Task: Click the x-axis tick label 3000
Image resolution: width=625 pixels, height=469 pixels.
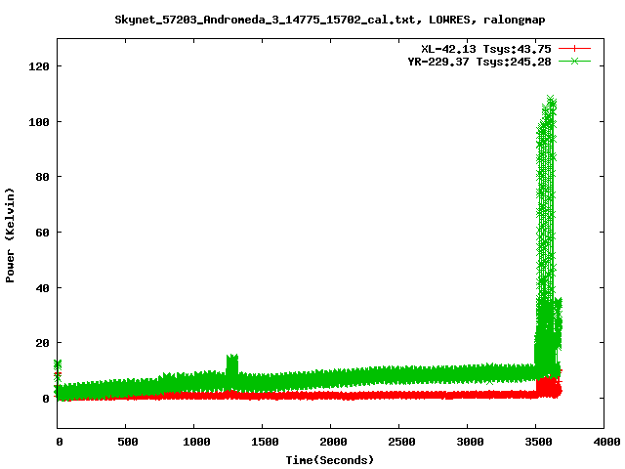Action: (470, 442)
